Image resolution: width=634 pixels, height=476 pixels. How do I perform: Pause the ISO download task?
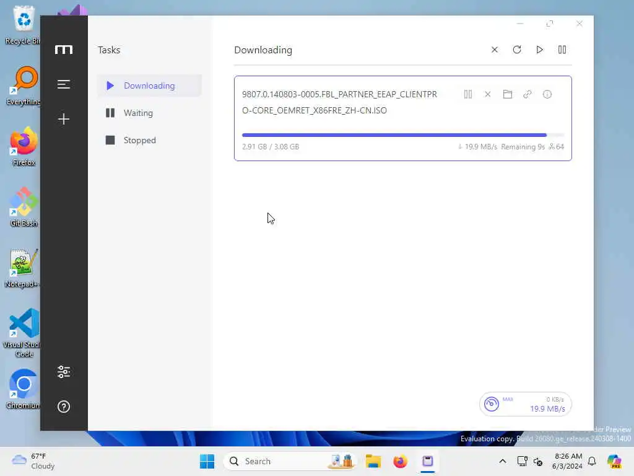(468, 94)
